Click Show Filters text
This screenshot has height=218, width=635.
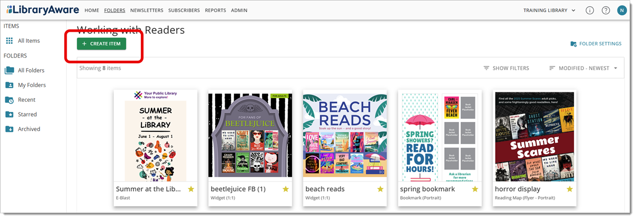point(511,68)
